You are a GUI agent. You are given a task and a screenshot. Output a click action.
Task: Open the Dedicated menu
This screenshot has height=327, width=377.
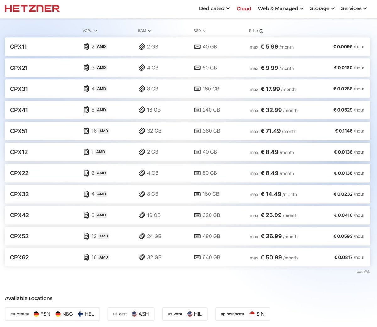pyautogui.click(x=215, y=8)
